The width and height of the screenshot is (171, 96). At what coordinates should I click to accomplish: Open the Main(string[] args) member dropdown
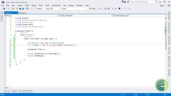tap(140, 15)
